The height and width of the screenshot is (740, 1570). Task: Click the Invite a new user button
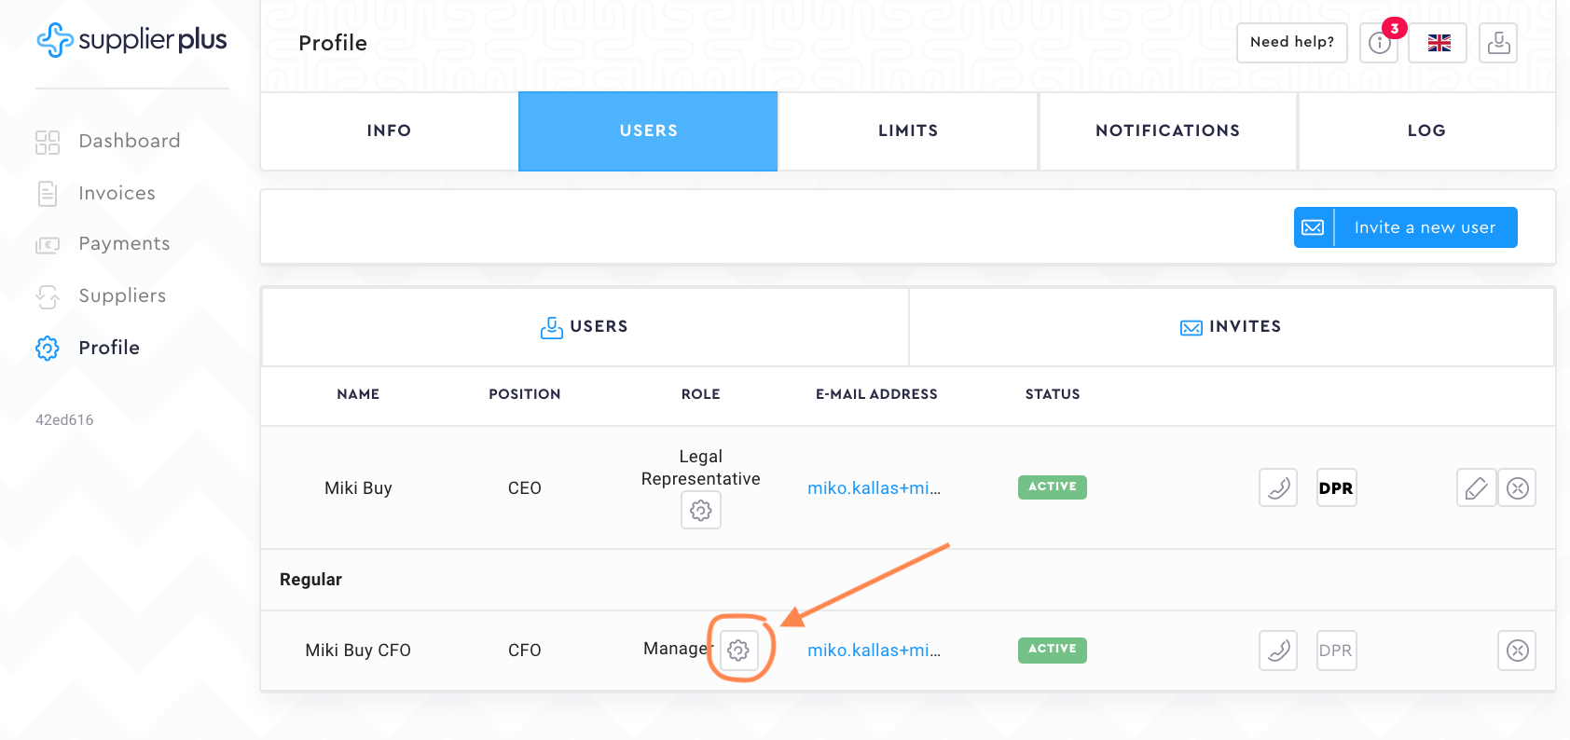(1405, 227)
